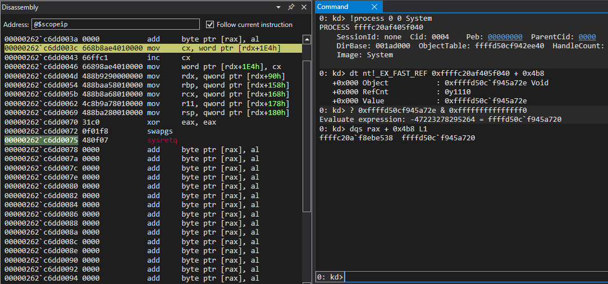Open the Peb 00000000 link
The width and height of the screenshot is (608, 284).
506,36
